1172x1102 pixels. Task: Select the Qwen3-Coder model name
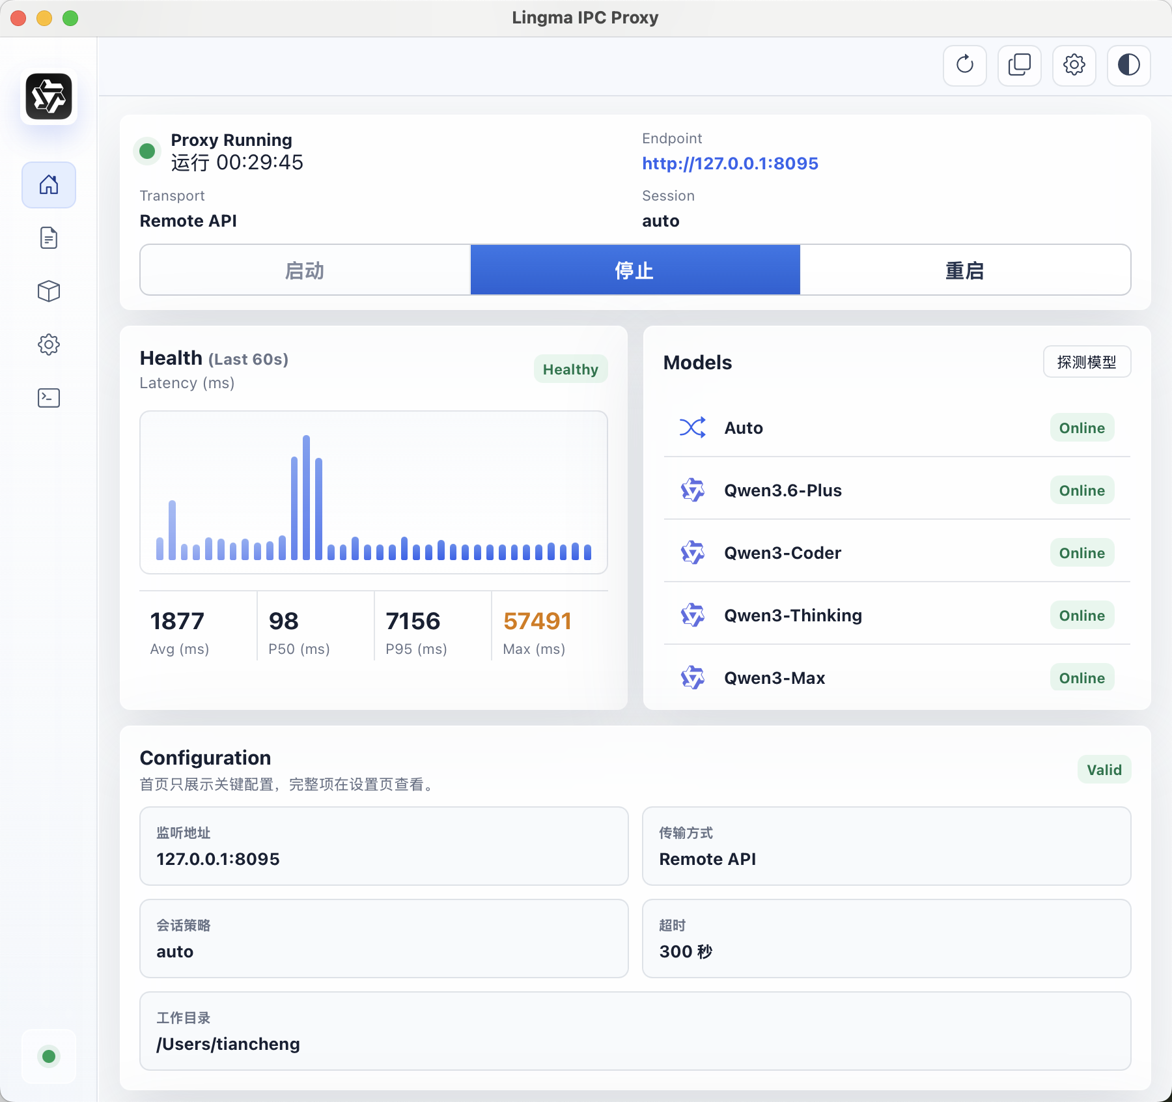pyautogui.click(x=783, y=553)
